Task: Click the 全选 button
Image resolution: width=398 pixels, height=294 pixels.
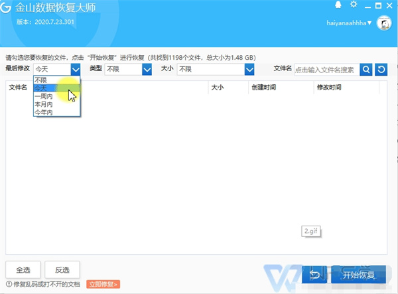Action: tap(23, 269)
